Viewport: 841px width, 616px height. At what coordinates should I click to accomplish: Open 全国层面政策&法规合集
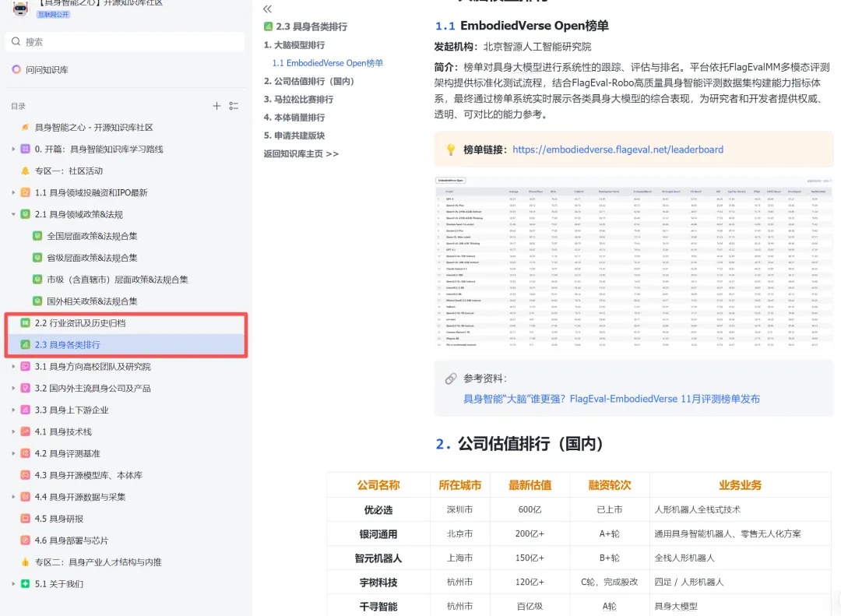point(92,236)
